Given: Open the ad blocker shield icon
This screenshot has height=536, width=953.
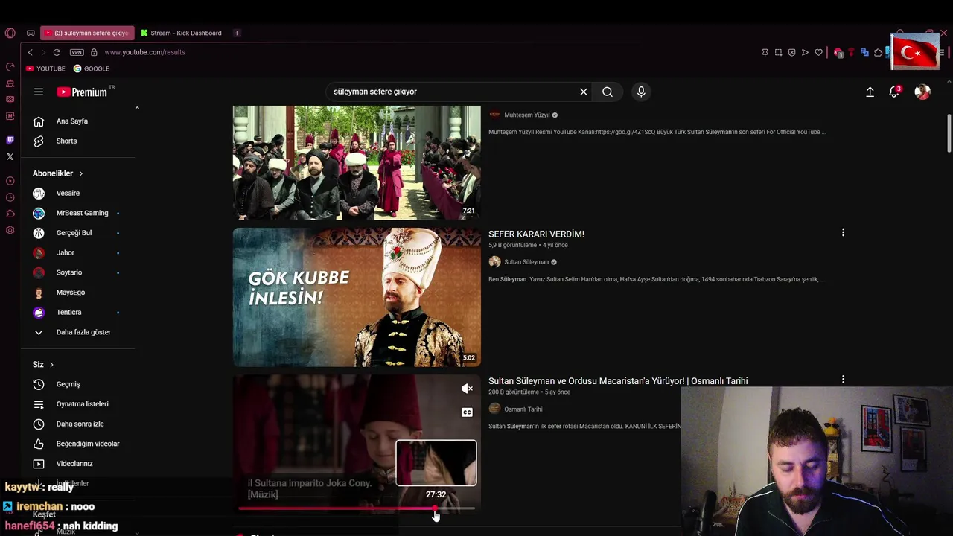Looking at the screenshot, I should 791,52.
